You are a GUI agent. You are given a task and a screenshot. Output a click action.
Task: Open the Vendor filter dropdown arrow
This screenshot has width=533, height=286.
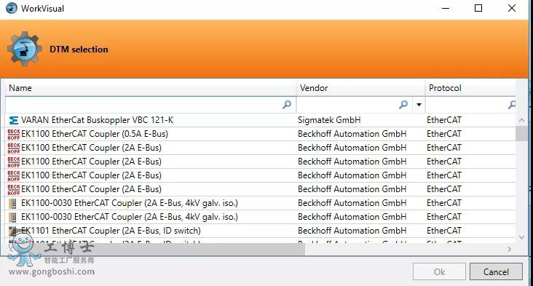point(419,105)
